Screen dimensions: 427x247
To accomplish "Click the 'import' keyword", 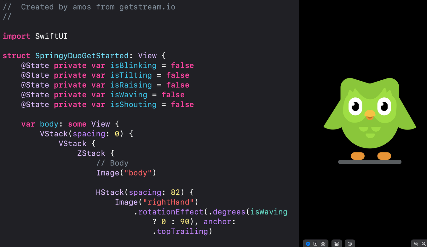I will tap(16, 36).
